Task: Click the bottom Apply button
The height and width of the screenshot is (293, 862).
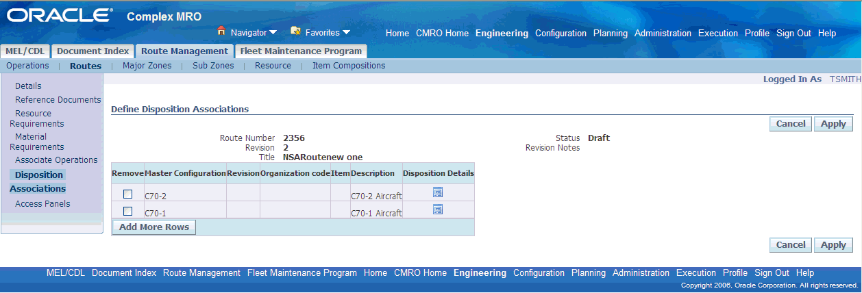Action: point(833,245)
